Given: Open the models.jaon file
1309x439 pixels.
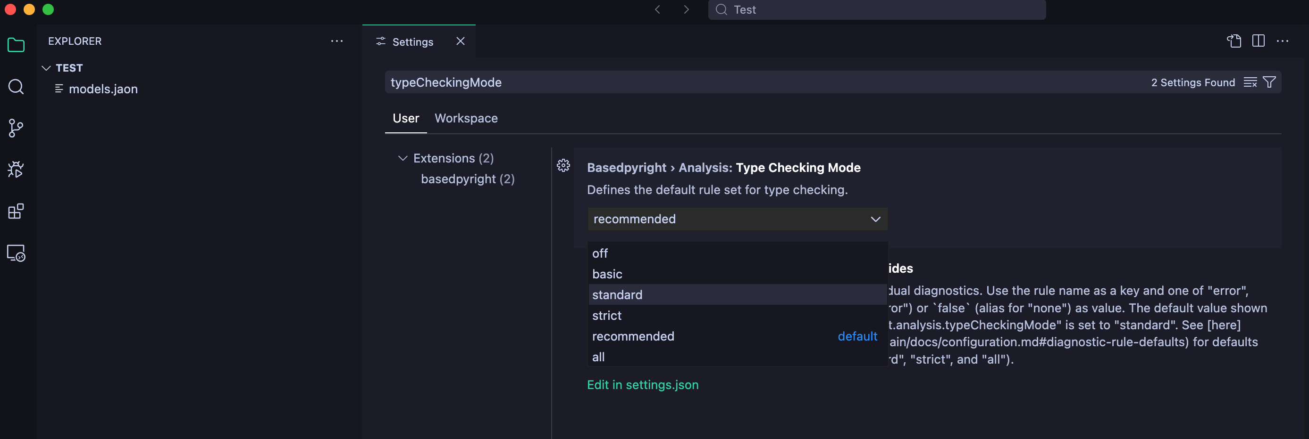Looking at the screenshot, I should [x=103, y=89].
